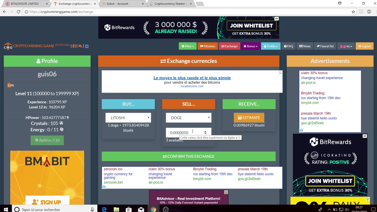Viewport: 377px width, 212px height.
Task: Click the Cortana microphone icon
Action: click(92, 209)
